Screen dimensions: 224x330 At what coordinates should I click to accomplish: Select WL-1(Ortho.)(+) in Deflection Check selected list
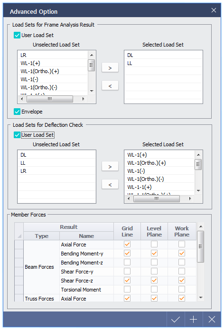pyautogui.click(x=159, y=163)
